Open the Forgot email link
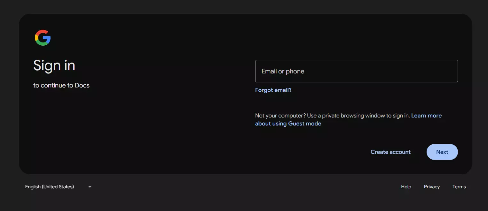The image size is (488, 211). click(273, 90)
